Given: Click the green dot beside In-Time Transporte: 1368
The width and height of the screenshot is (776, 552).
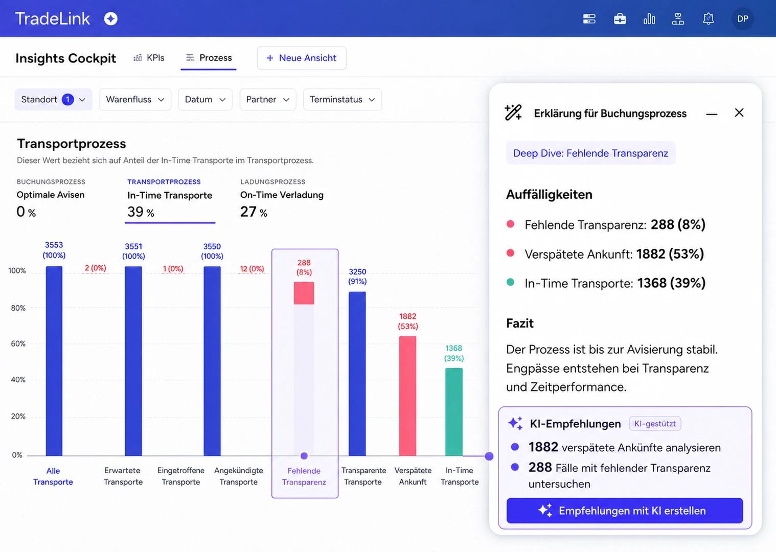Looking at the screenshot, I should pos(510,282).
